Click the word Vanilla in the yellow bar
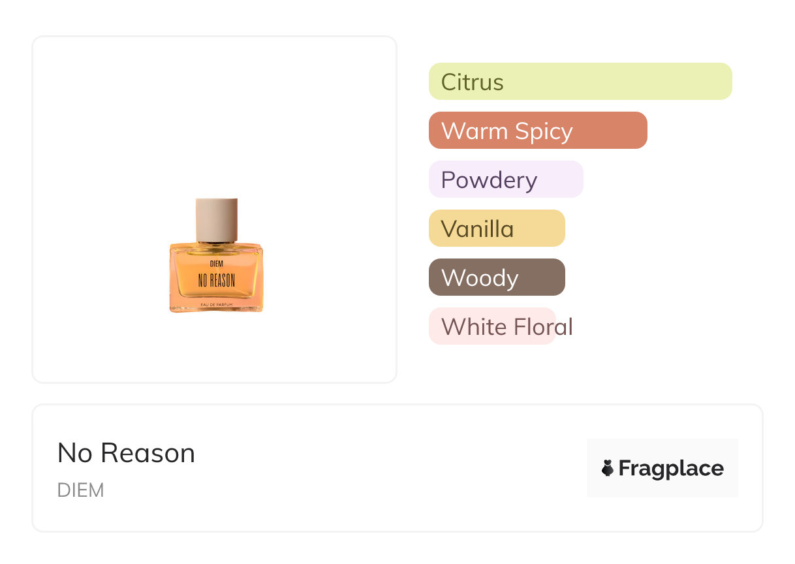Image resolution: width=795 pixels, height=564 pixels. [477, 229]
